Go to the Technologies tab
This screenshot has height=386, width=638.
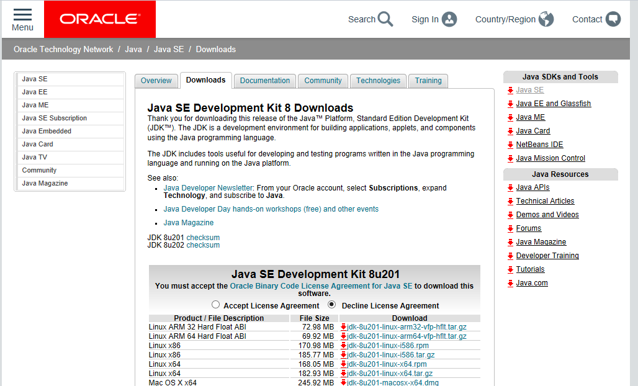[x=379, y=81]
